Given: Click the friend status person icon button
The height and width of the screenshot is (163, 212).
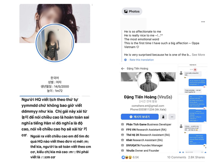Looking at the screenshot, I should [x=163, y=117].
